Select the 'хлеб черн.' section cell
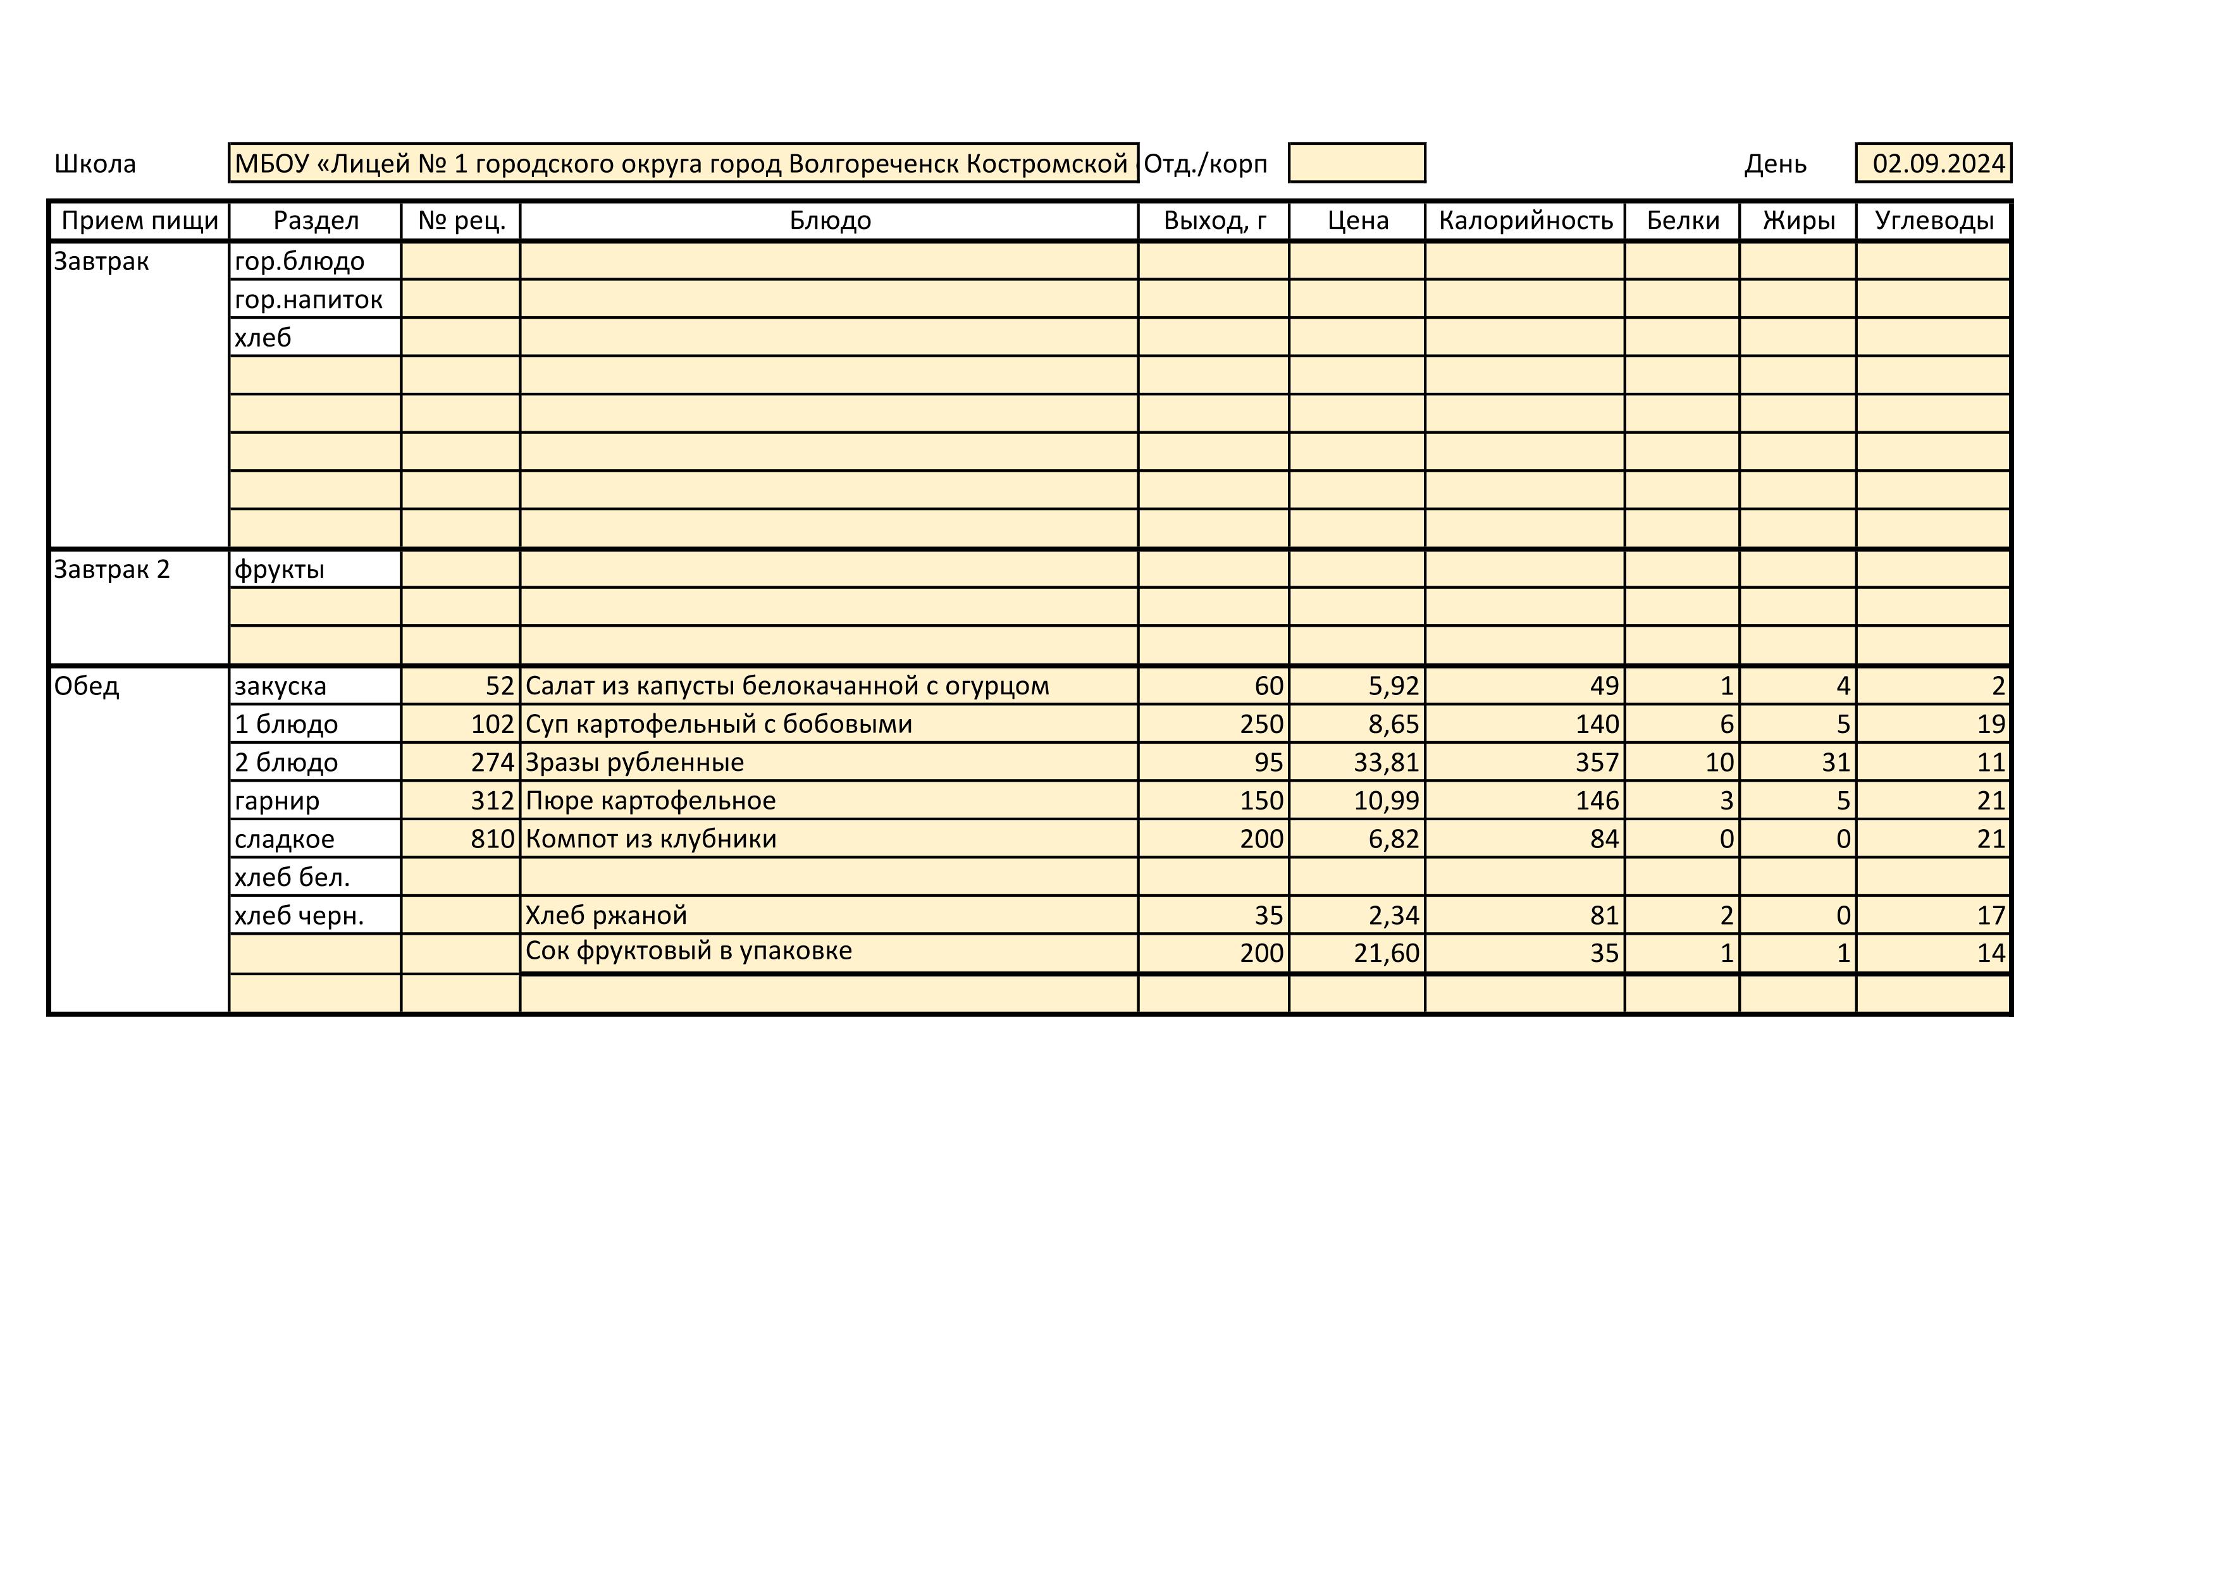2219x1569 pixels. [x=315, y=915]
